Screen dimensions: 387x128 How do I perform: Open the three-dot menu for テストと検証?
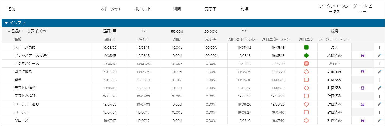[x=379, y=96]
